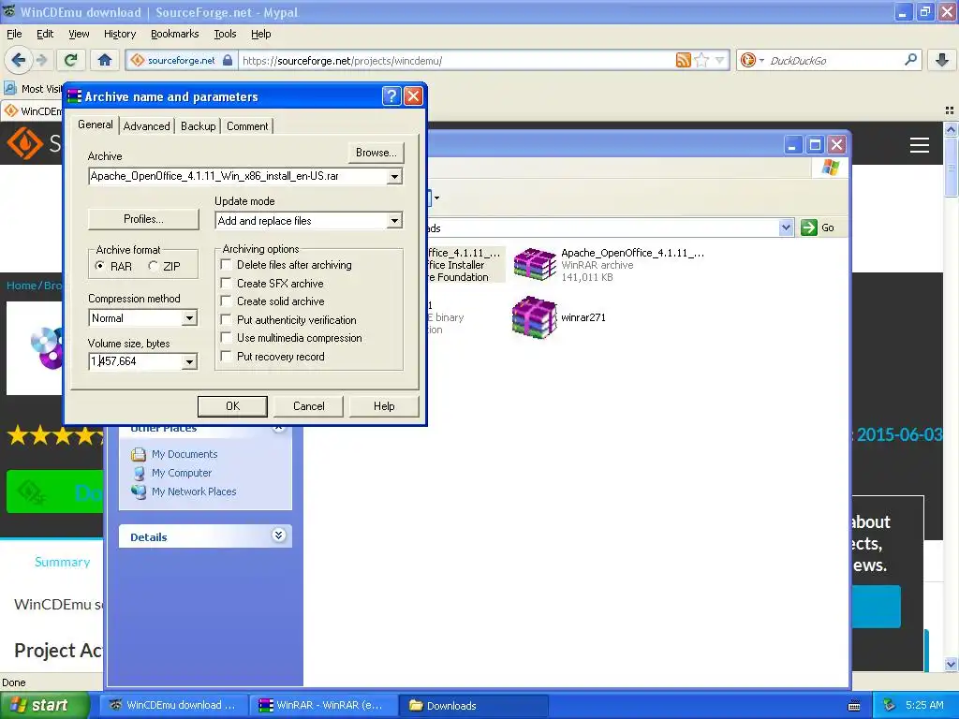Expand the Compression method dropdown
This screenshot has height=719, width=959.
189,318
